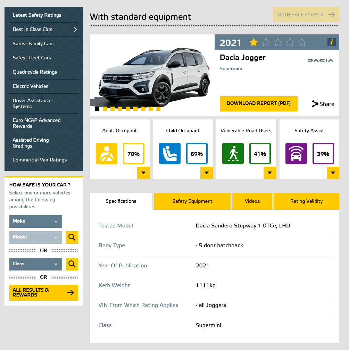The height and width of the screenshot is (350, 349).
Task: Expand Adult Occupant details arrow
Action: tap(143, 173)
